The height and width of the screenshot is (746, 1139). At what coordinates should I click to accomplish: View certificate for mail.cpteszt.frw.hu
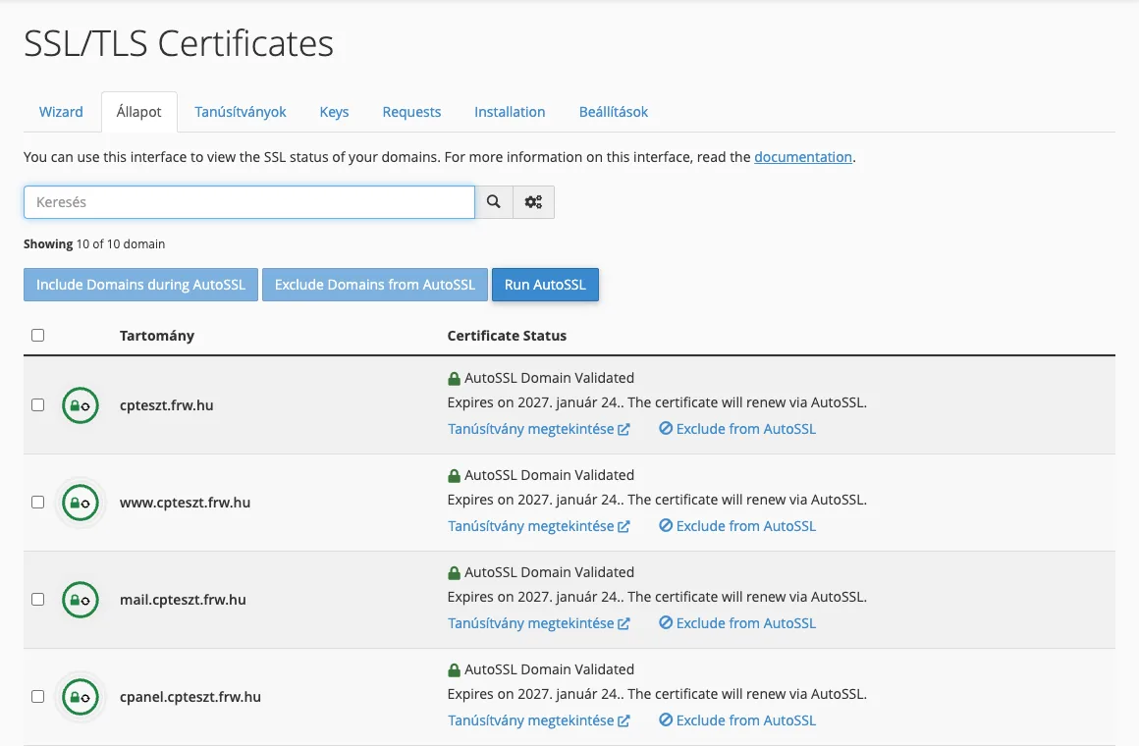coord(538,624)
